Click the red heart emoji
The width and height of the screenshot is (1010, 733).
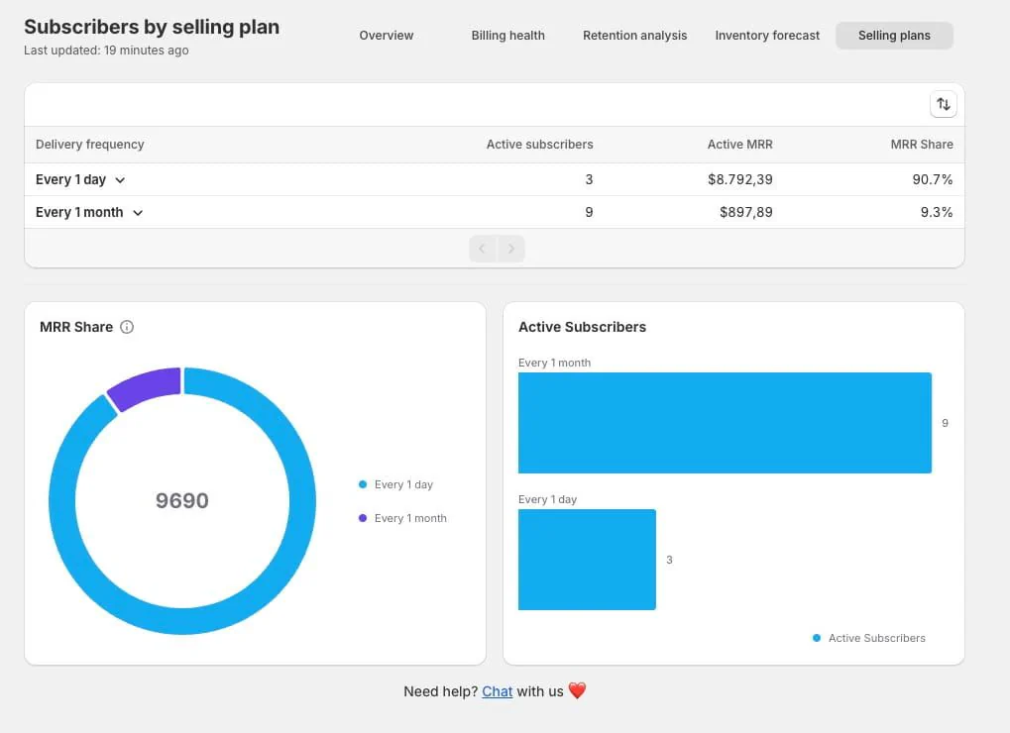[x=577, y=690]
